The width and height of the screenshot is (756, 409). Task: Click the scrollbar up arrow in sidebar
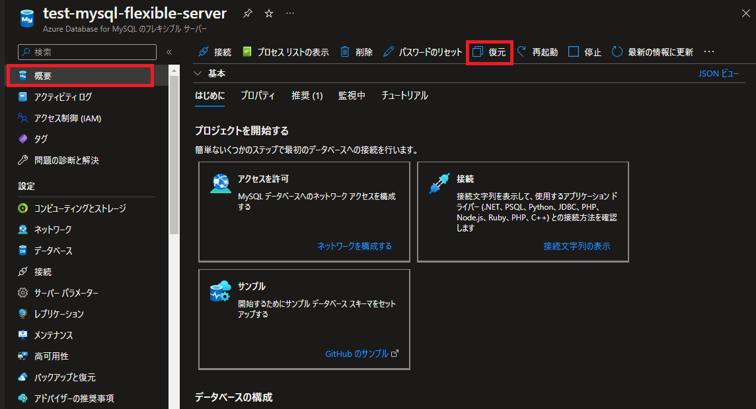[x=174, y=71]
